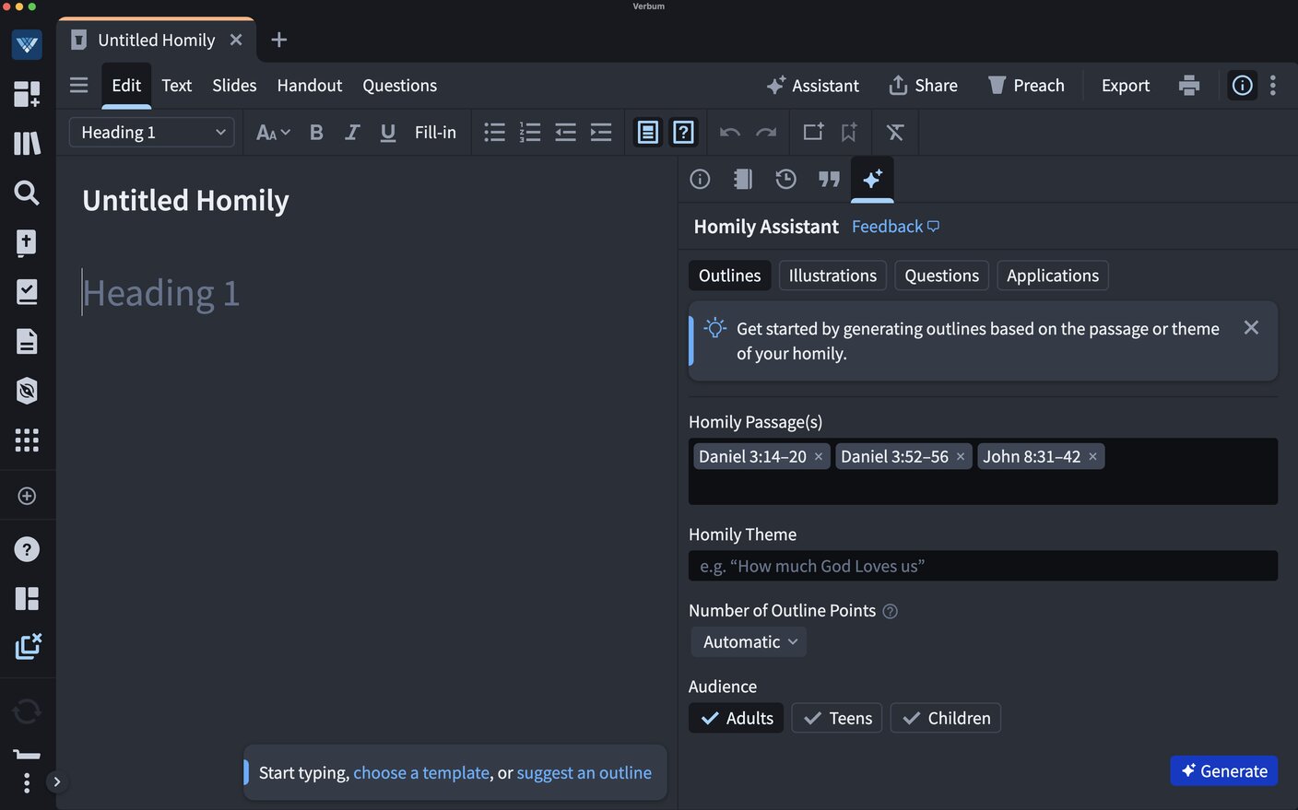
Task: Select the search magnifier in the left sidebar
Action: coord(27,193)
